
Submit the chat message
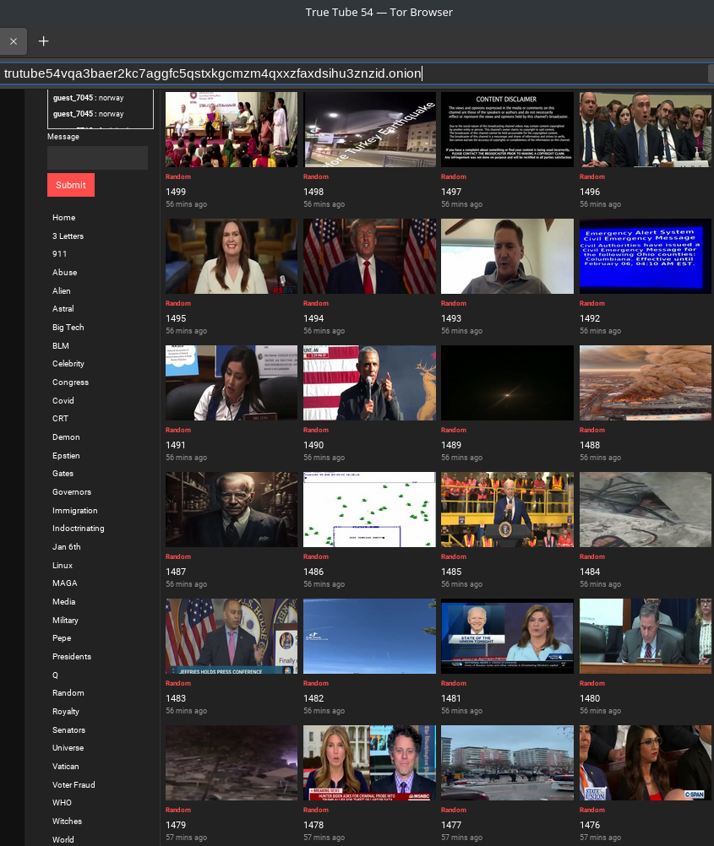point(71,185)
